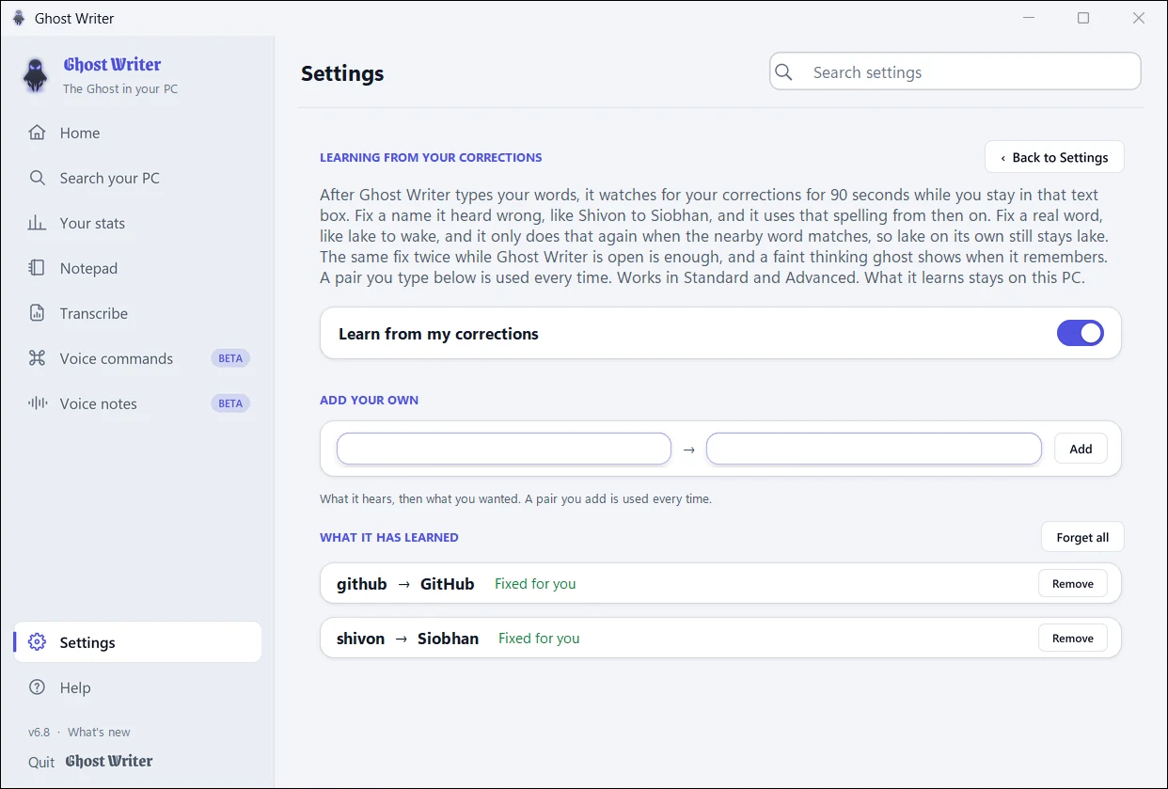
Task: Click the Notepad notebook icon
Action: 37,268
